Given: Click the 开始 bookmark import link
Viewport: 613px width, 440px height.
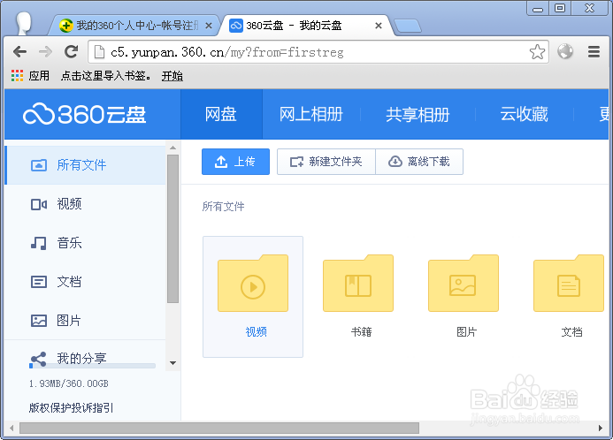Looking at the screenshot, I should 172,76.
